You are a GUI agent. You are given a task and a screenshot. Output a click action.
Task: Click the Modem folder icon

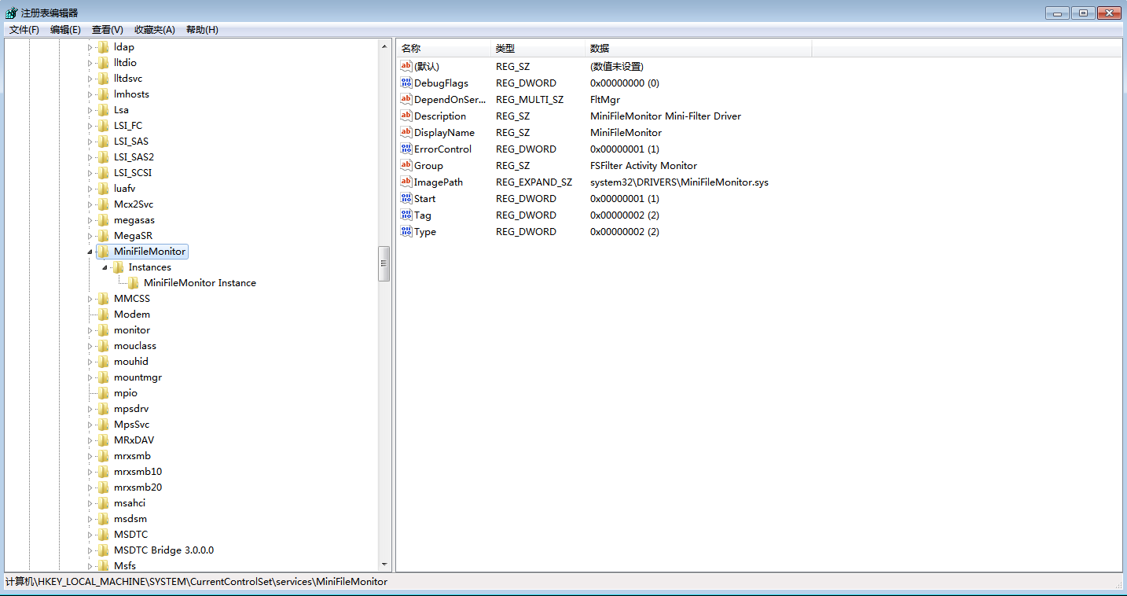104,315
